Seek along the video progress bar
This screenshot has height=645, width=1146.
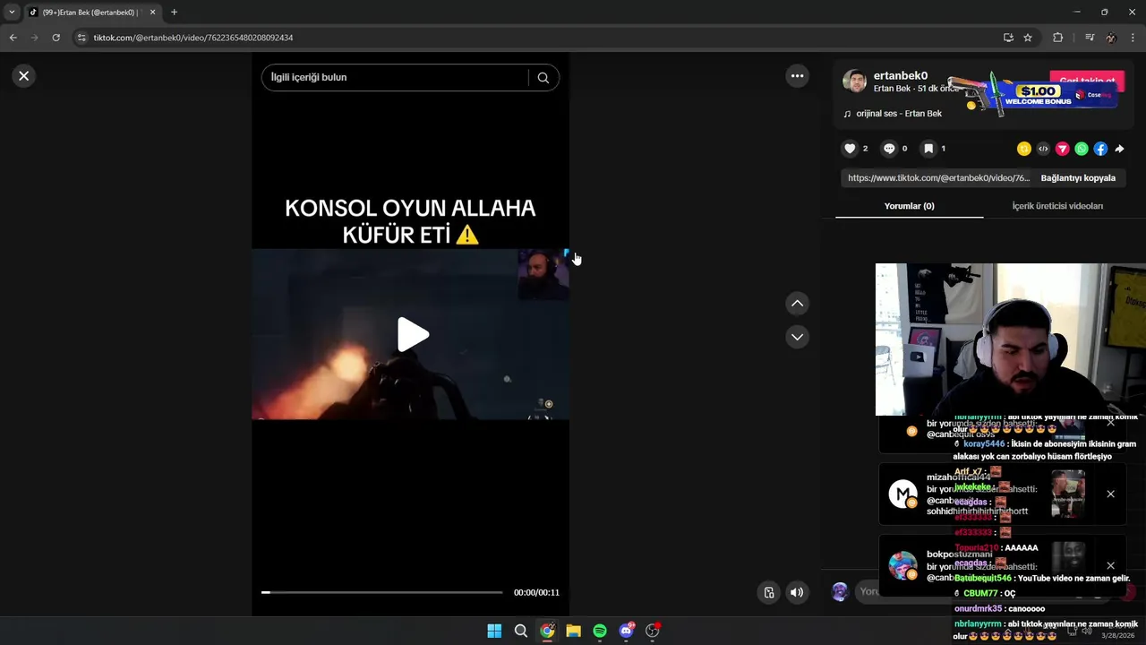click(x=382, y=592)
